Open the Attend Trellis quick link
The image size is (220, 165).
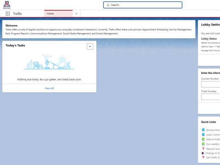click(x=213, y=139)
